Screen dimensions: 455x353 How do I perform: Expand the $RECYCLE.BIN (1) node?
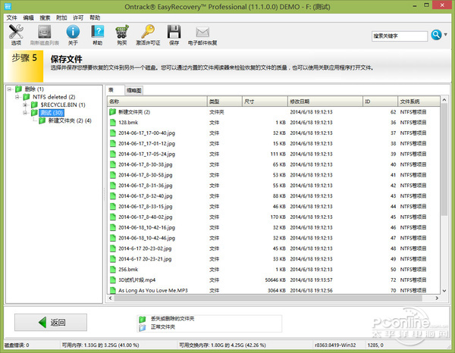[25, 105]
